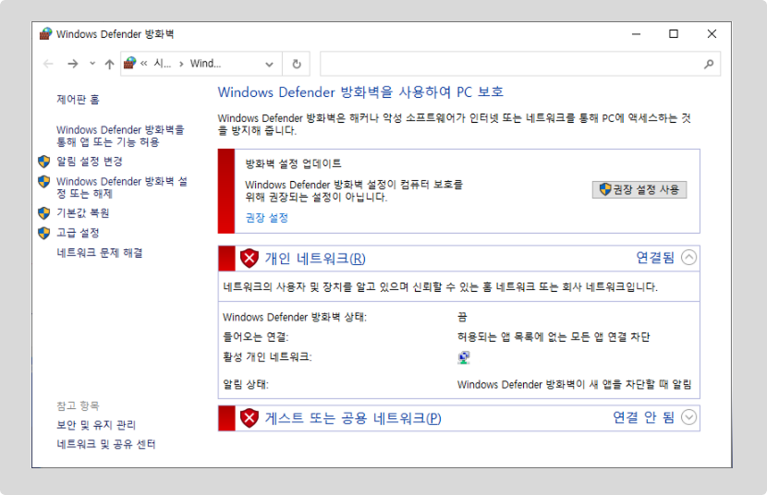
Task: Select 기본값 복원 in the sidebar
Action: coord(82,212)
